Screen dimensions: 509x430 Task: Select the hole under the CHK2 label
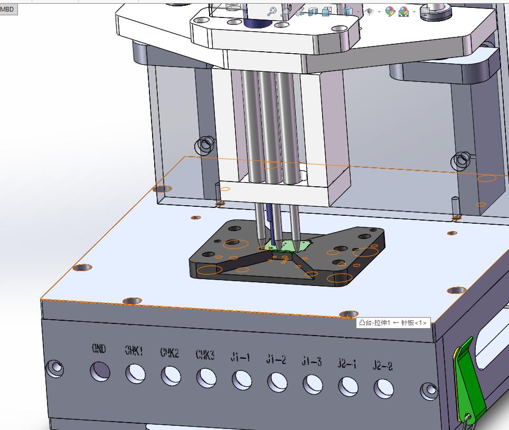pos(171,376)
